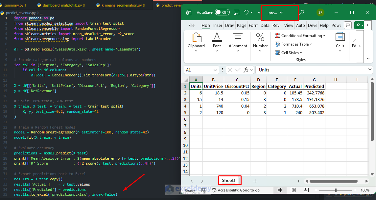The height and width of the screenshot is (200, 376).
Task: Open Conditional Formatting menu
Action: 300,36
